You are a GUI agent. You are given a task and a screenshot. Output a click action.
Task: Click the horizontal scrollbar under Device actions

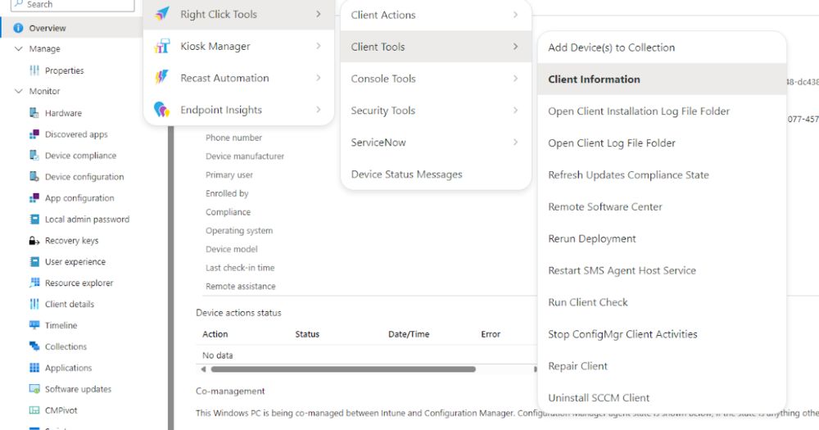coord(343,369)
